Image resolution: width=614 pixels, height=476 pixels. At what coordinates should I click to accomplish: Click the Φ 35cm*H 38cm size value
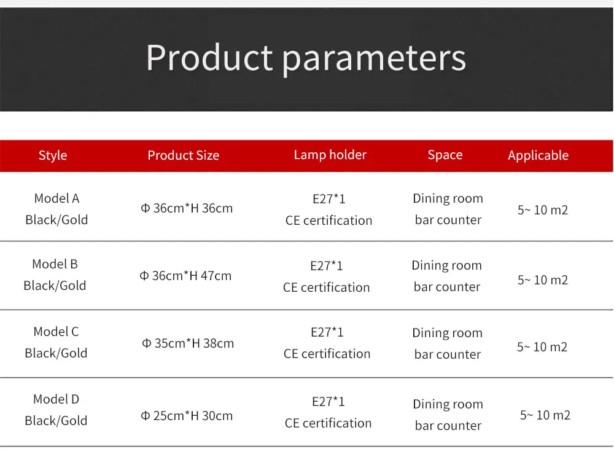188,343
